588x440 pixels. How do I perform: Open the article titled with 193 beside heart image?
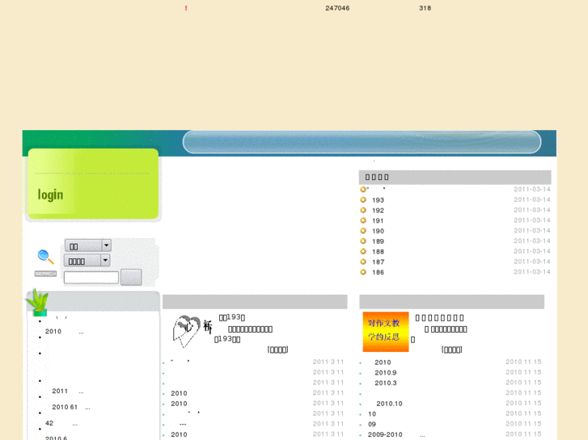point(232,317)
